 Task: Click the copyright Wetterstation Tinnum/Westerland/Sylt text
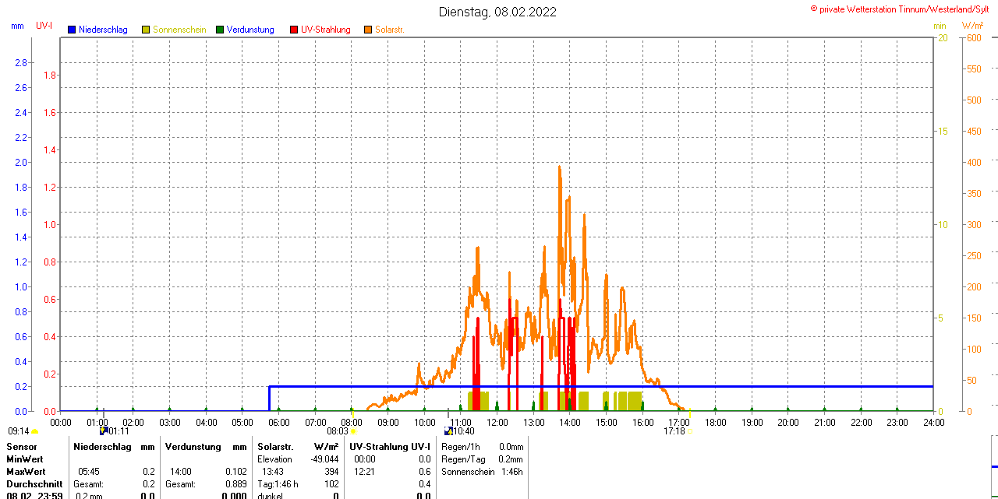point(903,9)
